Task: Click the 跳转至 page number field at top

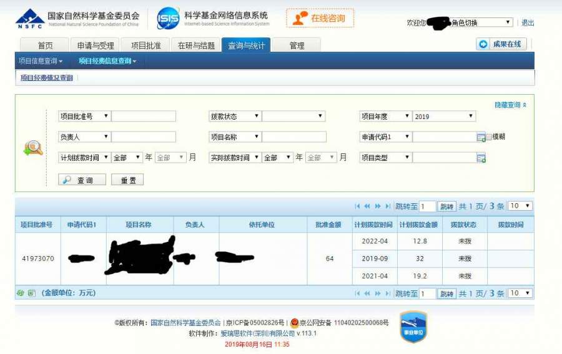Action: point(427,207)
